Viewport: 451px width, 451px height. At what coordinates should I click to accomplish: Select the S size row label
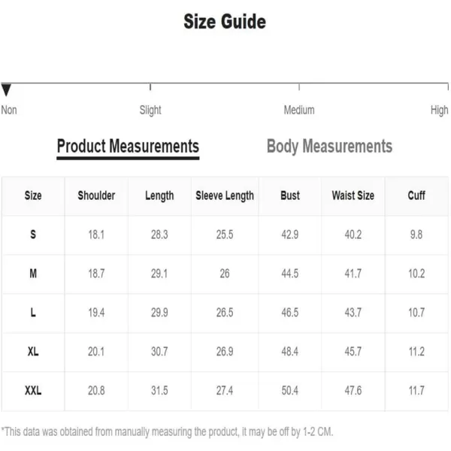(x=33, y=235)
